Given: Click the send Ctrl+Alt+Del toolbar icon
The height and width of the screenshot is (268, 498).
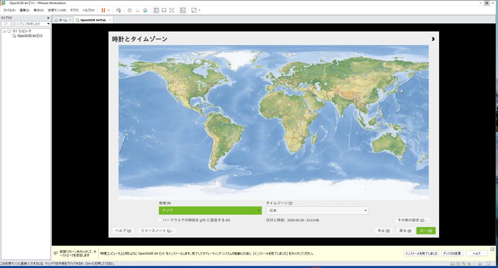Looking at the screenshot, I should [x=118, y=10].
